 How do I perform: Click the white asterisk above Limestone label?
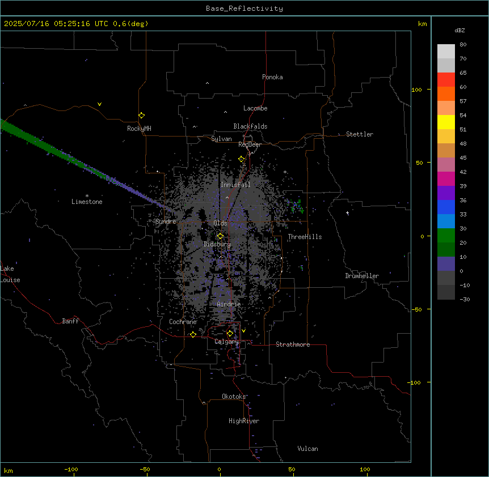[87, 196]
